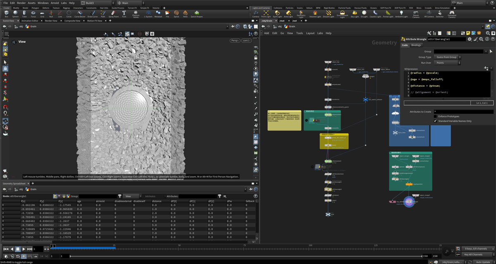Select the Sky Light tool

[355, 14]
